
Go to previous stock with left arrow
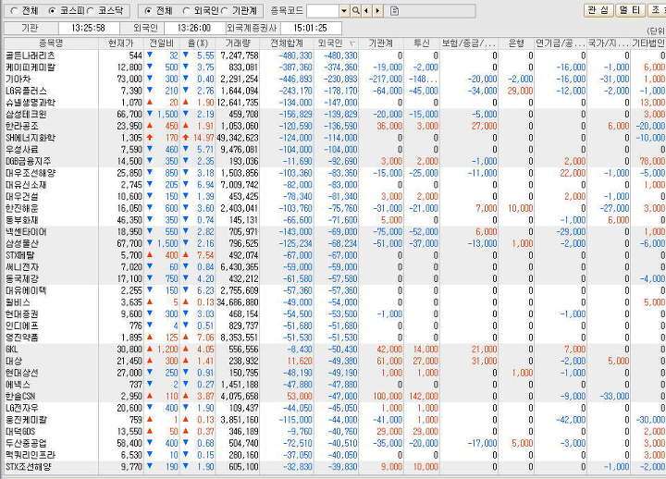pyautogui.click(x=366, y=11)
